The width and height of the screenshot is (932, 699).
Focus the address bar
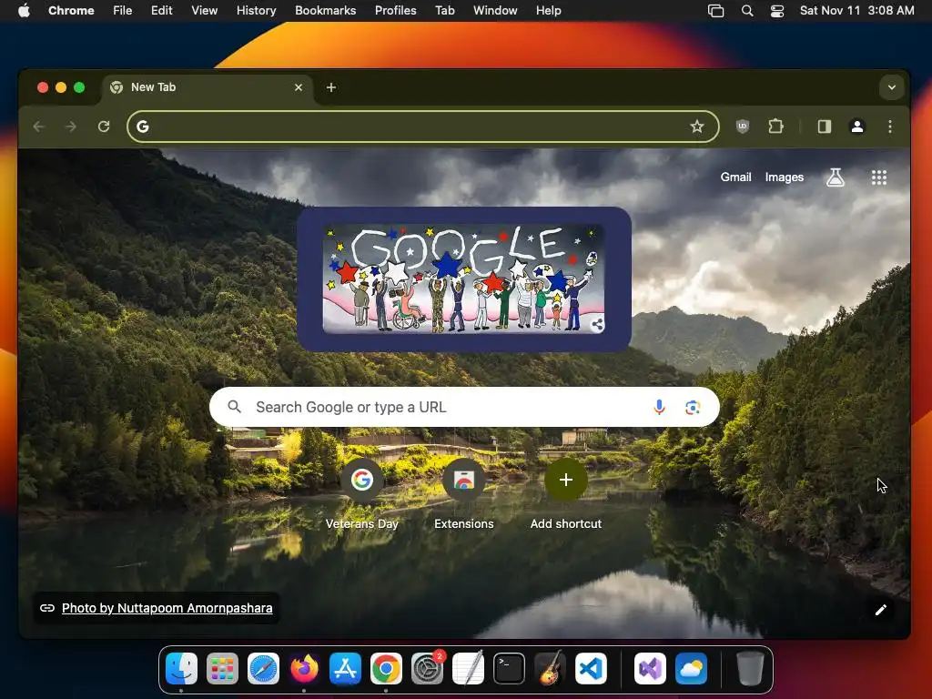pos(422,127)
